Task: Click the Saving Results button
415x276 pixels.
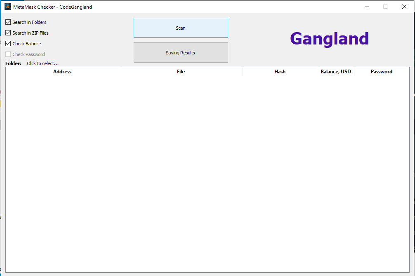Action: 181,53
